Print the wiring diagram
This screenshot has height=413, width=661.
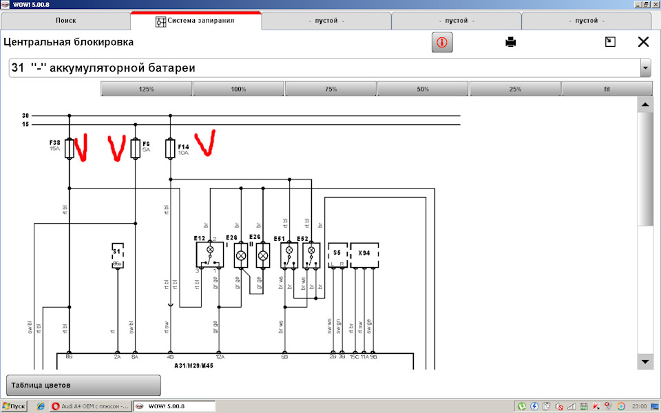pos(510,42)
